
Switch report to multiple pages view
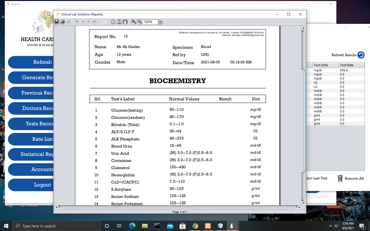click(x=125, y=22)
